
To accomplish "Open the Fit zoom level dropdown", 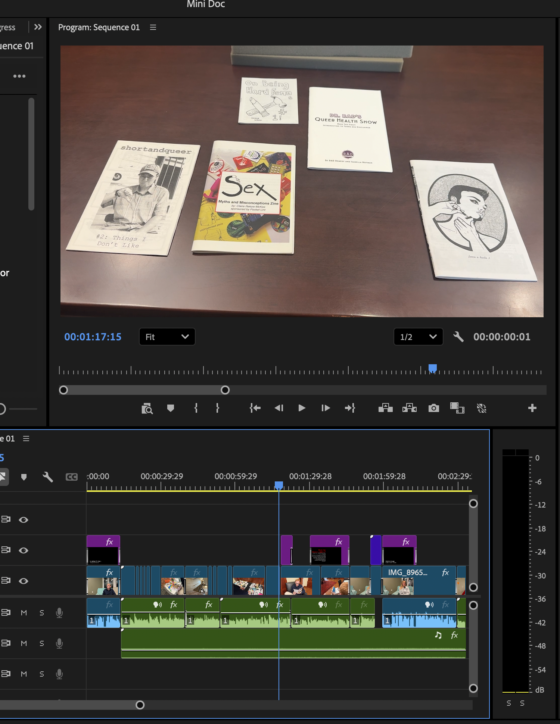I will [167, 337].
